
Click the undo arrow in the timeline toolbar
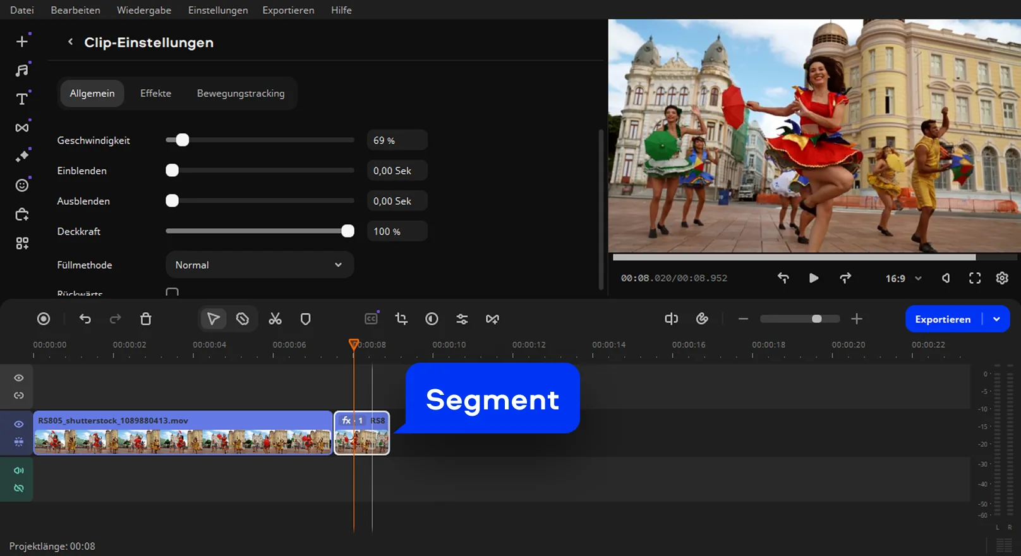coord(85,319)
